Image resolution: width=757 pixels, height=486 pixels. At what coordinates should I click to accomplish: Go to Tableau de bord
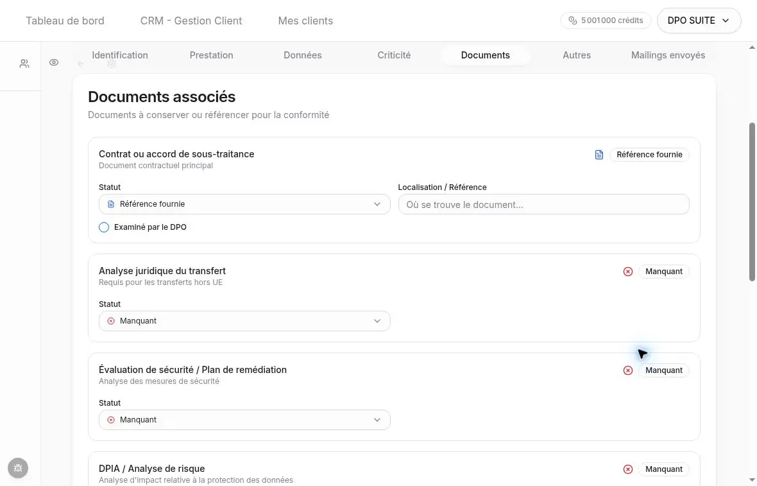(65, 21)
